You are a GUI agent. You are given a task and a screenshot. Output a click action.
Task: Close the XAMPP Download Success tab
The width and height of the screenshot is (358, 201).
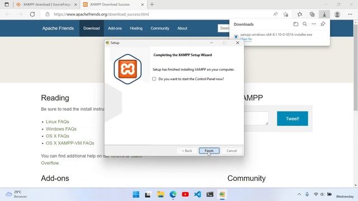coord(143,4)
